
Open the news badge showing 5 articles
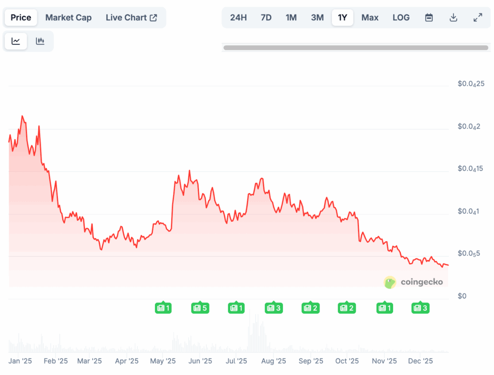coord(200,308)
